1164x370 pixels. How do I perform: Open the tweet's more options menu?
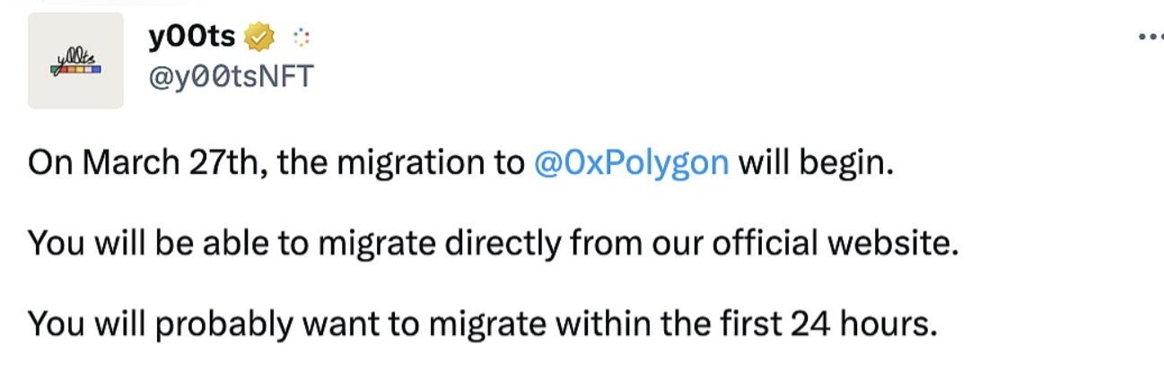[x=1149, y=37]
